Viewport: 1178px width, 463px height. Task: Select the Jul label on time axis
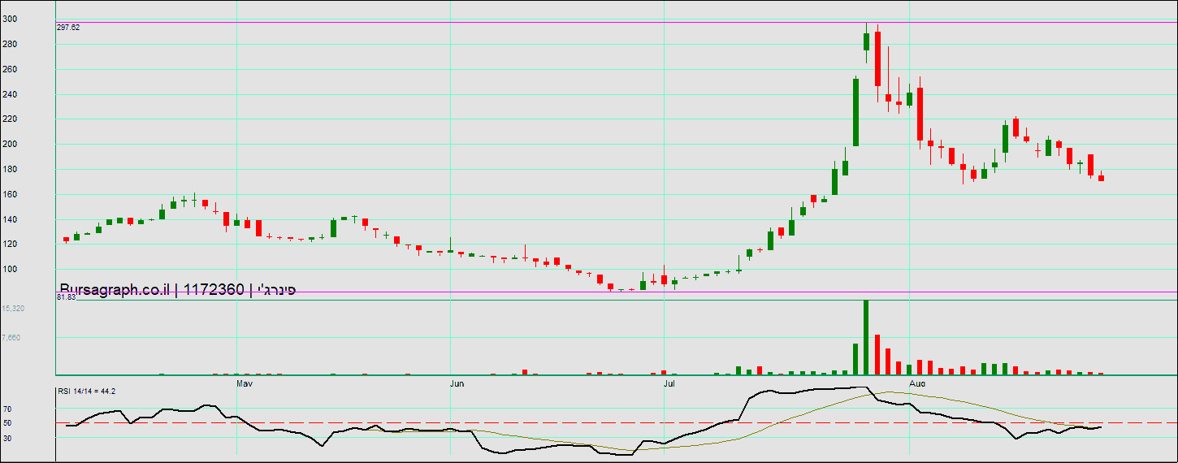coord(669,382)
